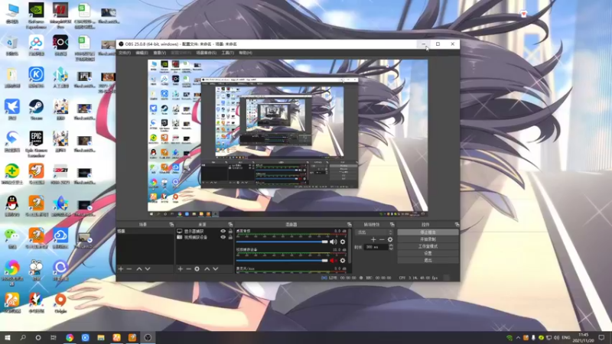Open source properties gear in Sources panel

(197, 269)
